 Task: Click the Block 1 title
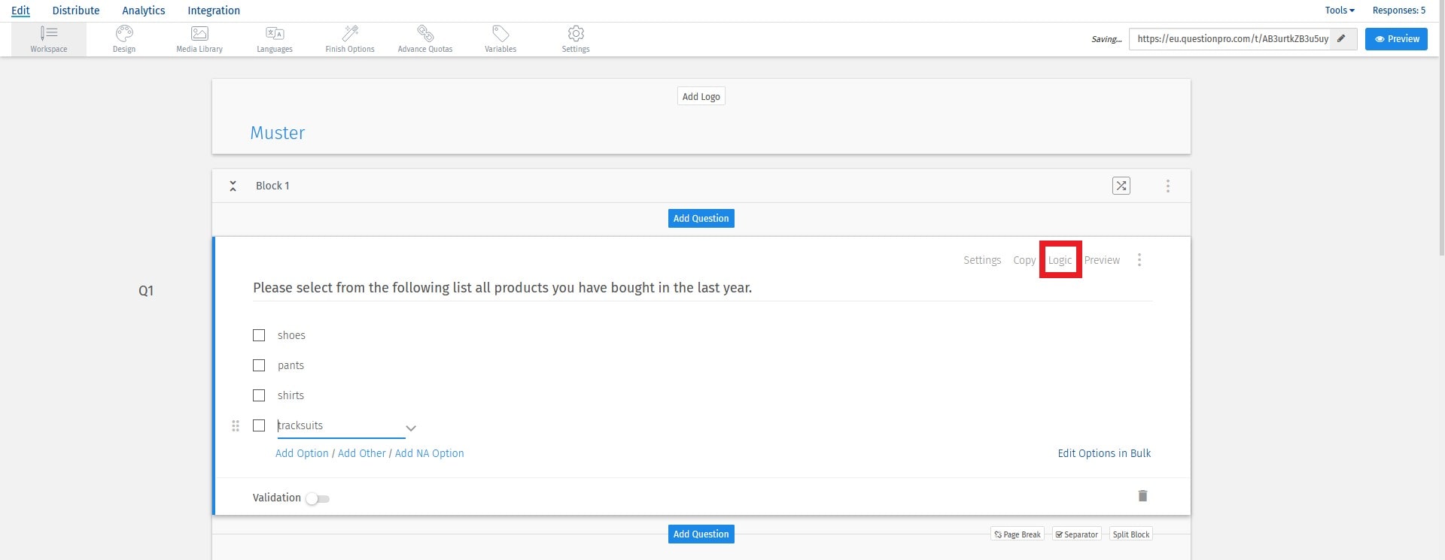click(x=272, y=186)
